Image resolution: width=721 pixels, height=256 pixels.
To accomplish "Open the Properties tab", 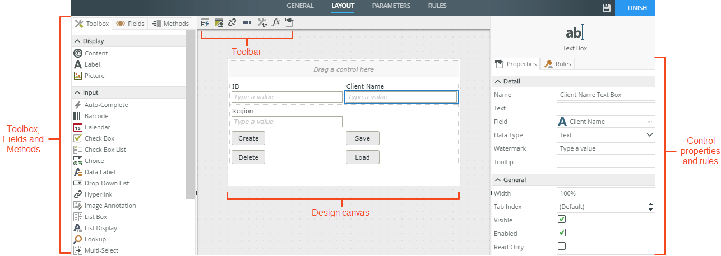I will pos(516,64).
